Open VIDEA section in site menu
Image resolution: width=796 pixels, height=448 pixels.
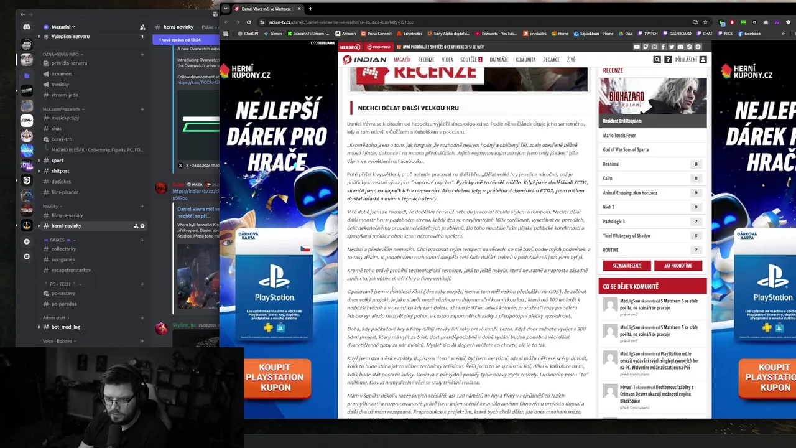click(x=447, y=60)
